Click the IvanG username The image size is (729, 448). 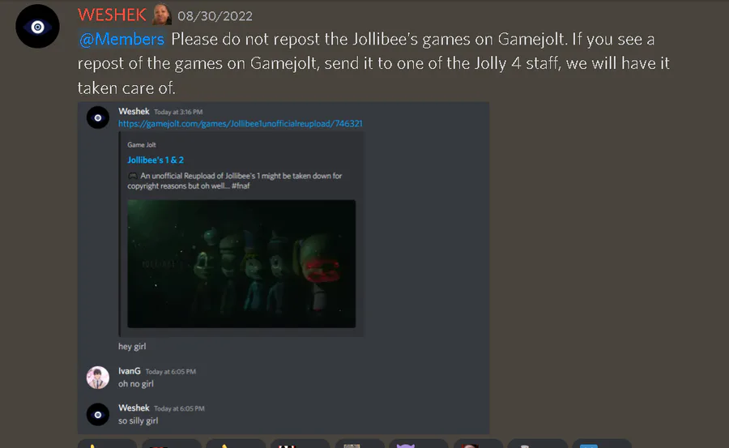point(130,371)
